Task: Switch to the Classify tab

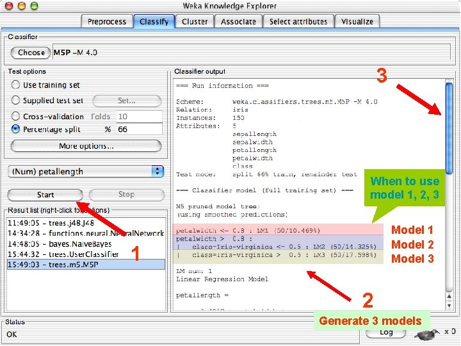Action: click(154, 22)
